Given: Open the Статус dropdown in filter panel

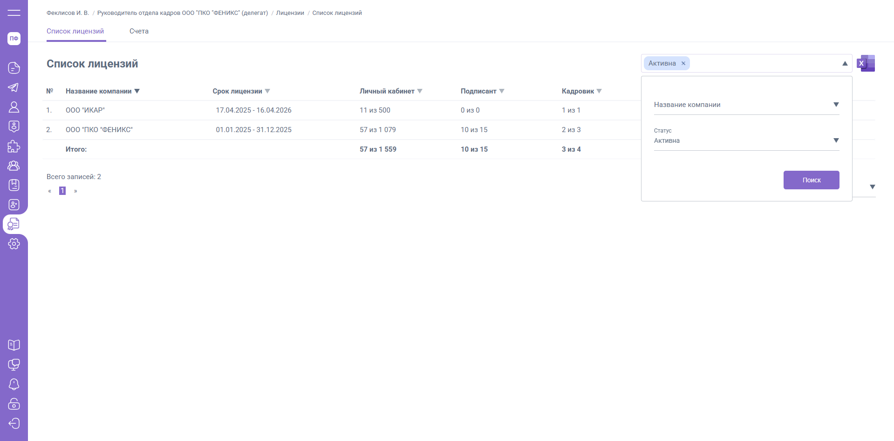Looking at the screenshot, I should tap(836, 140).
